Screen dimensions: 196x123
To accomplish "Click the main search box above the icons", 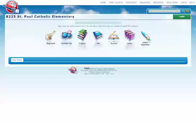I will tap(98, 23).
